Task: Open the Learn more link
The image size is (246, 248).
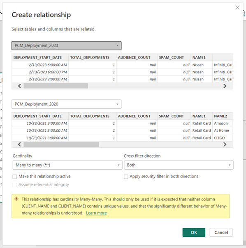Action: 96,213
